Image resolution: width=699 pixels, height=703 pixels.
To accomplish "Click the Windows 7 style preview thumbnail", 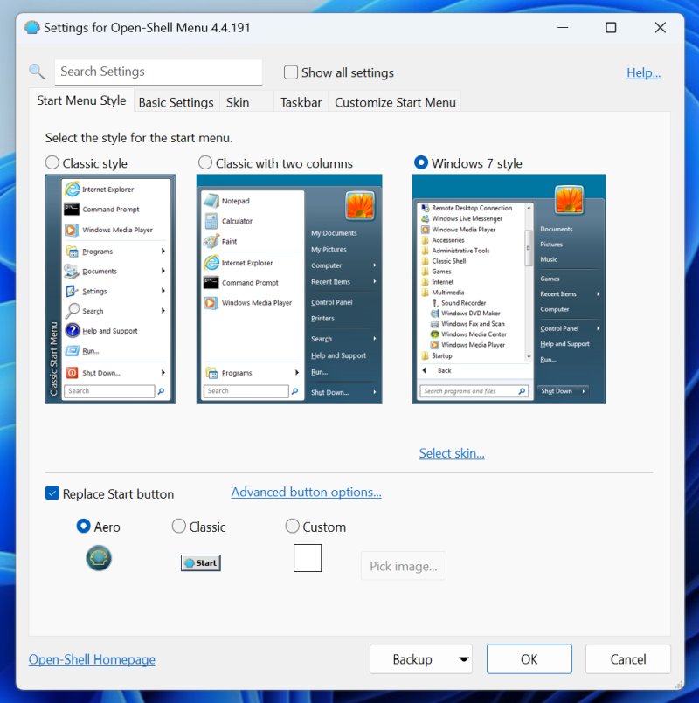I will [509, 289].
